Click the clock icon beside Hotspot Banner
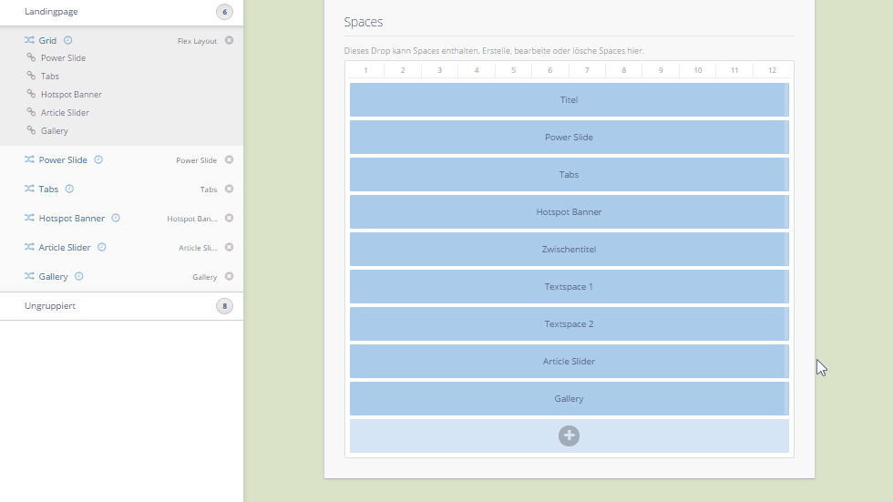 click(116, 218)
